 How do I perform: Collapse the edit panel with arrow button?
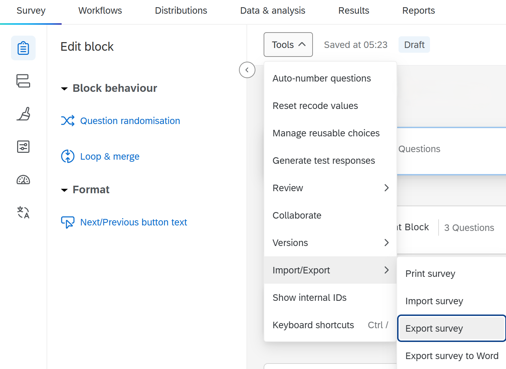[247, 70]
